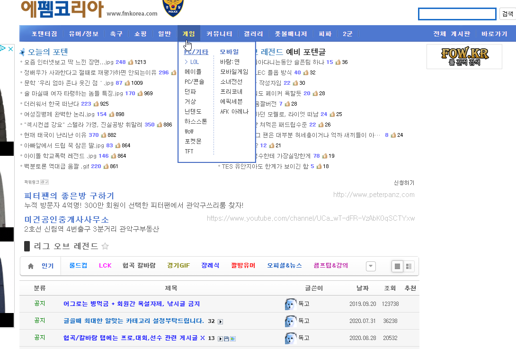This screenshot has width=516, height=349.
Task: Open 미건공인중개사사무소 ad link
Action: [66, 220]
